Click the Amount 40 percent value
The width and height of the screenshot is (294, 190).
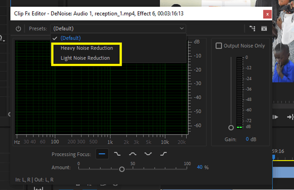(200, 167)
